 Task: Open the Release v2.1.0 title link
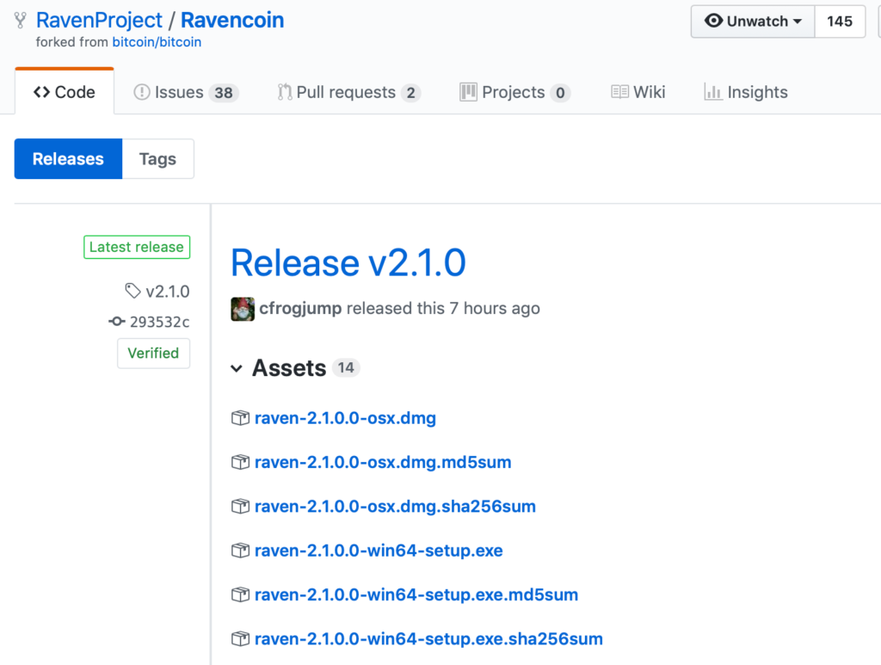348,263
